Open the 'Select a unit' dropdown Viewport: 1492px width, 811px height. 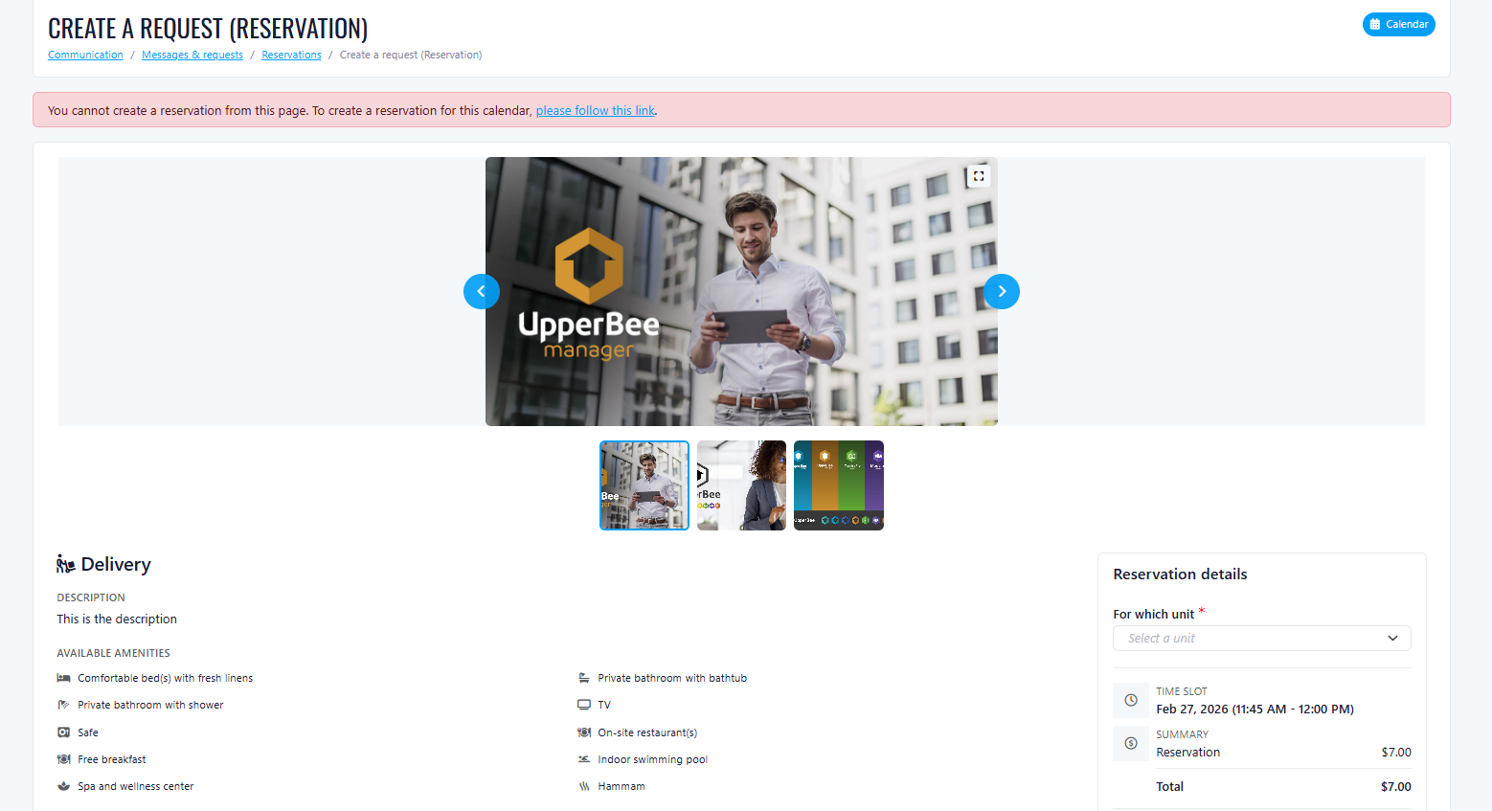pos(1262,638)
